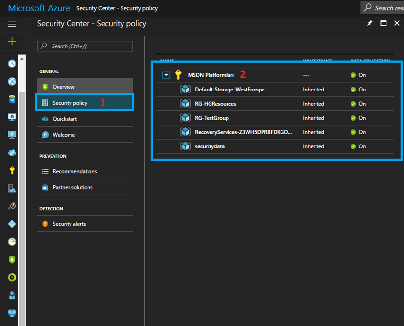Open the Welcome menu item
The width and height of the screenshot is (404, 326).
pyautogui.click(x=85, y=135)
